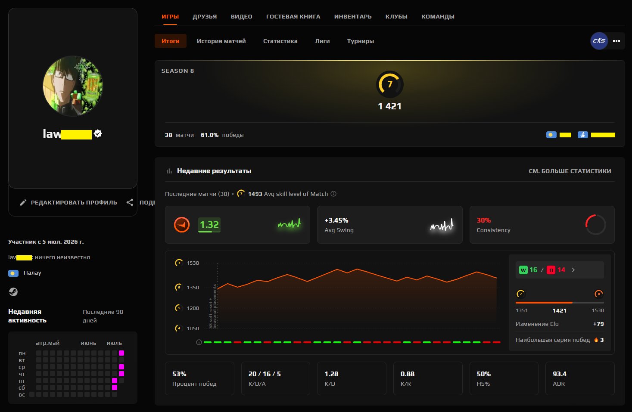Image resolution: width=632 pixels, height=412 pixels.
Task: Click the CS2 game selector icon
Action: click(599, 41)
